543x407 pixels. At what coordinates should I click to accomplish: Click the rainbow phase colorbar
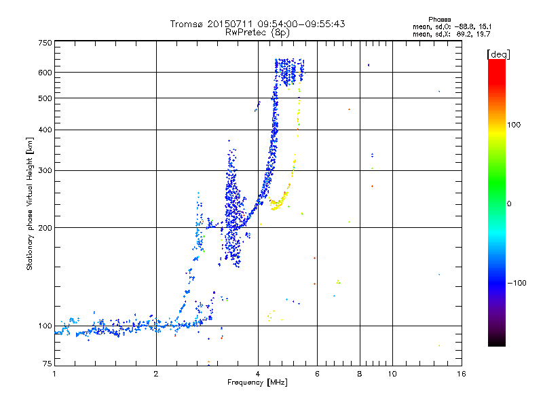pyautogui.click(x=497, y=203)
